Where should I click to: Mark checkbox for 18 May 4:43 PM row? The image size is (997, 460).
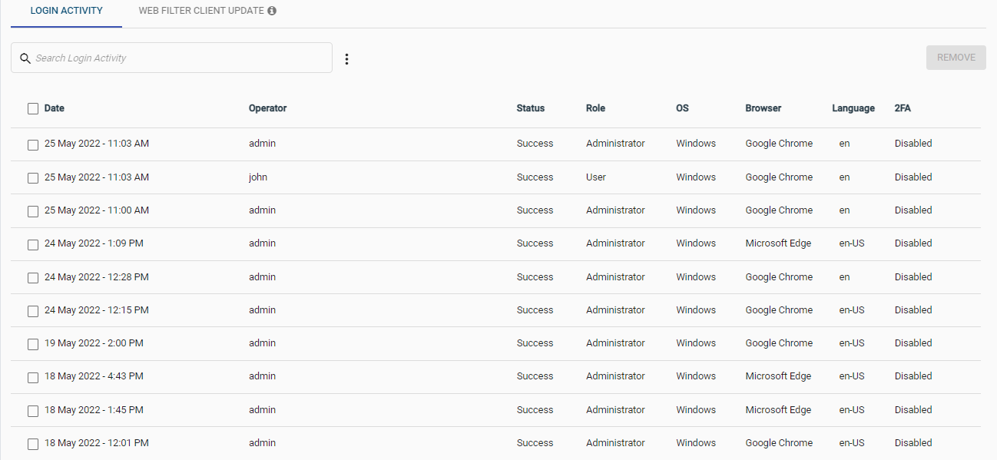pyautogui.click(x=33, y=377)
